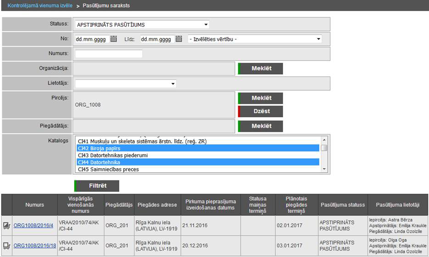Image resolution: width=429 pixels, height=257 pixels.
Task: Click the No start date input field
Action: tap(91, 39)
